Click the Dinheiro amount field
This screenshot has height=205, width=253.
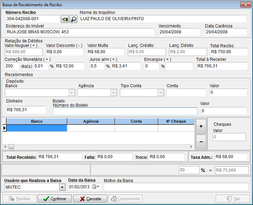(26, 110)
